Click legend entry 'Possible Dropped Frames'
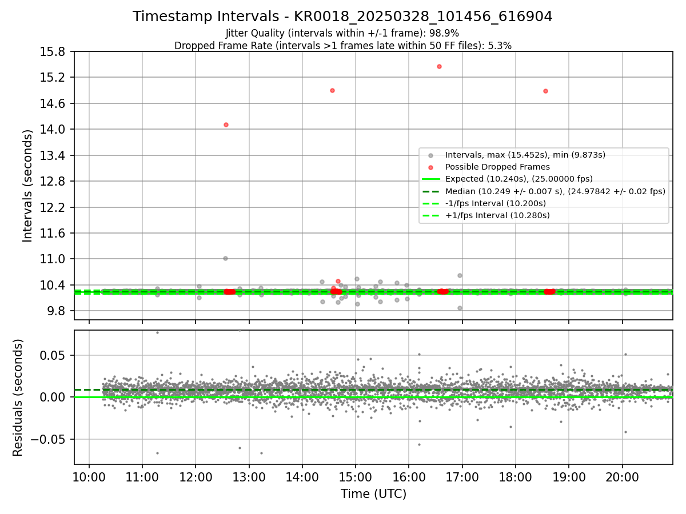The image size is (686, 514). coord(497,167)
